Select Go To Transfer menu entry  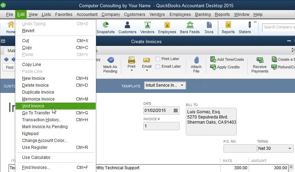(56, 113)
